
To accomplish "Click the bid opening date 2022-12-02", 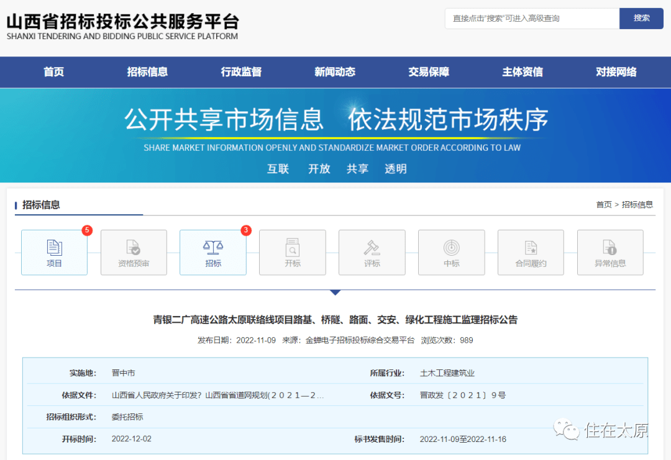I will click(131, 439).
